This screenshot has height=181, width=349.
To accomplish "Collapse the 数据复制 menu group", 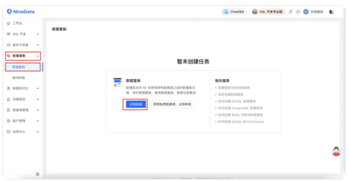I will coord(23,56).
